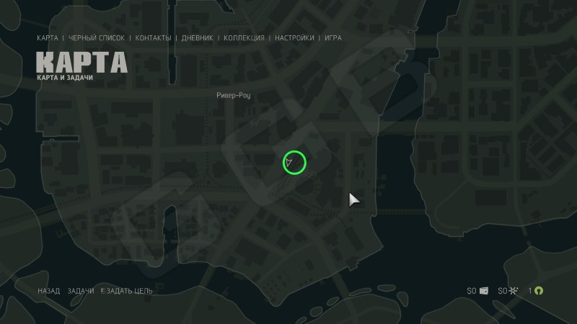577x324 pixels.
Task: Open the КАРТА tab
Action: [x=48, y=38]
